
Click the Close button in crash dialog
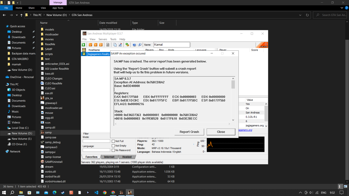[x=221, y=132]
